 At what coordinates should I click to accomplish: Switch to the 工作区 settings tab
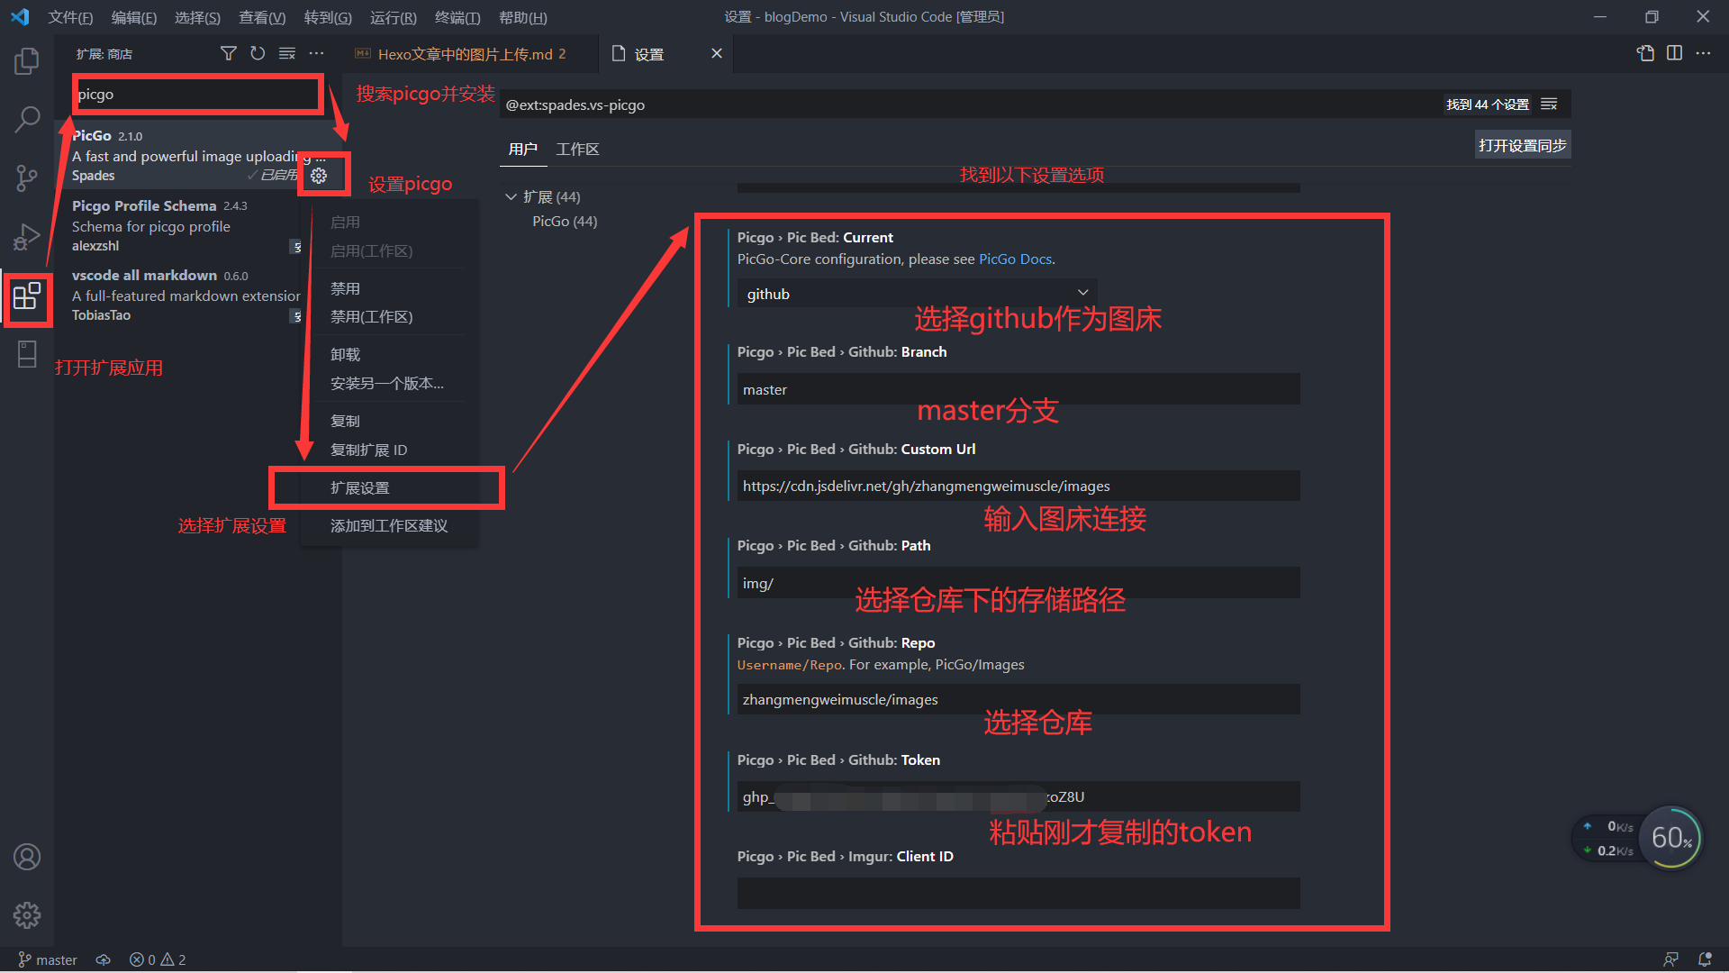[x=577, y=149]
